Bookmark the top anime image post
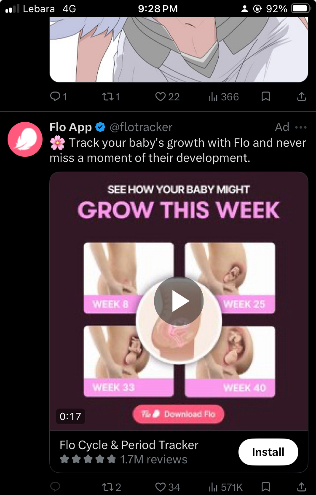The width and height of the screenshot is (316, 495). pos(266,97)
